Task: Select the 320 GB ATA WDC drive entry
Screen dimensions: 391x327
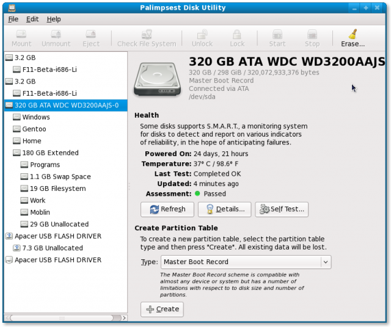Action: (x=66, y=105)
